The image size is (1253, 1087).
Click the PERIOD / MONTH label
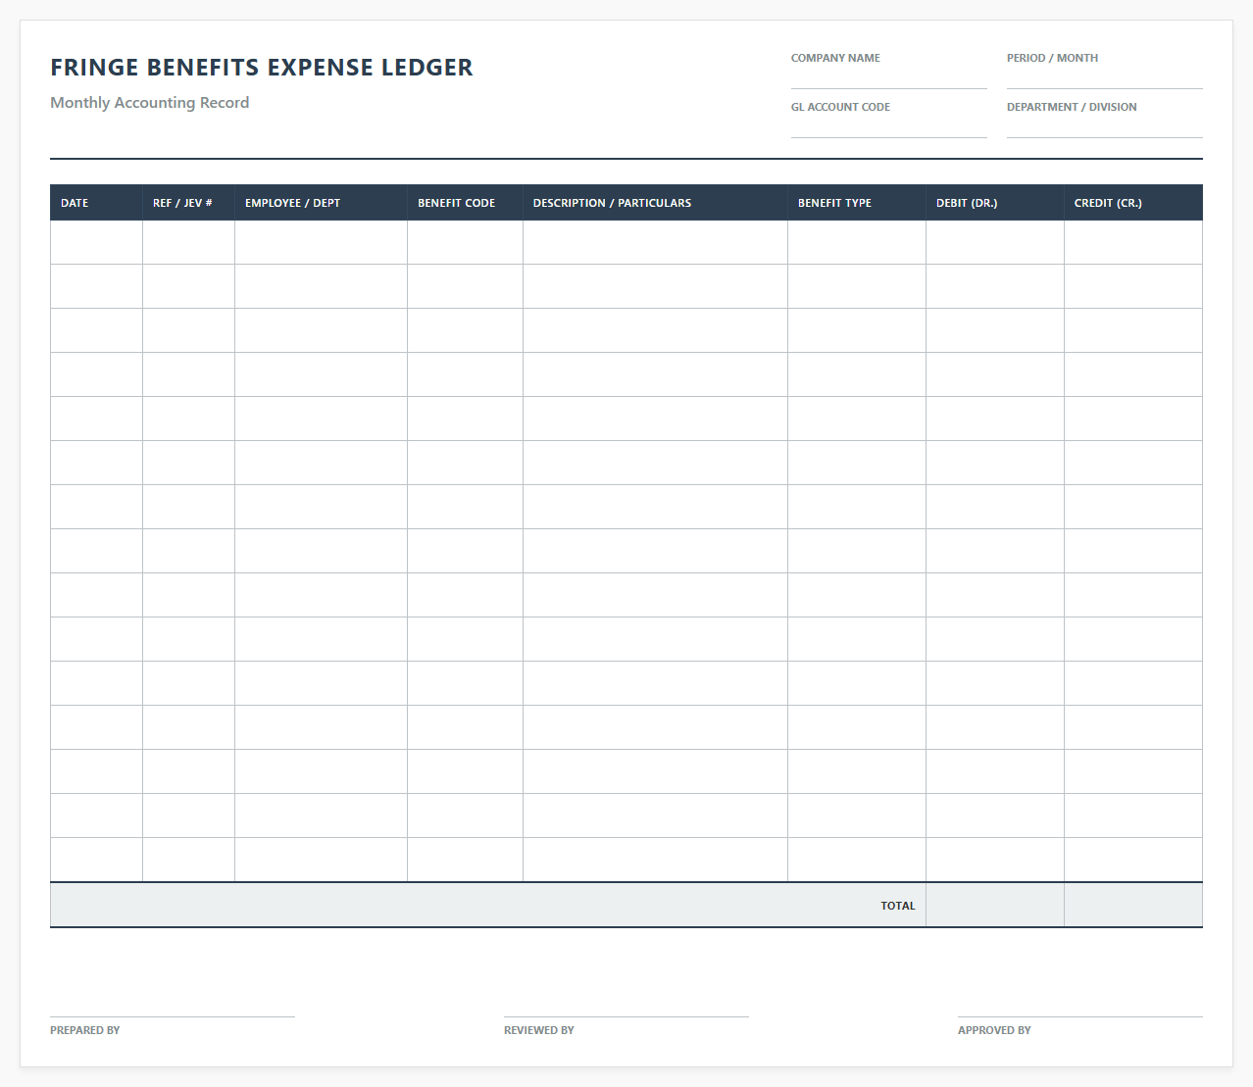(x=1052, y=58)
